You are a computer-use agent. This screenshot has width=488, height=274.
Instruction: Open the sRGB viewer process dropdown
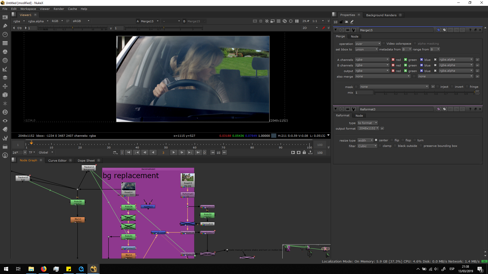pos(81,21)
